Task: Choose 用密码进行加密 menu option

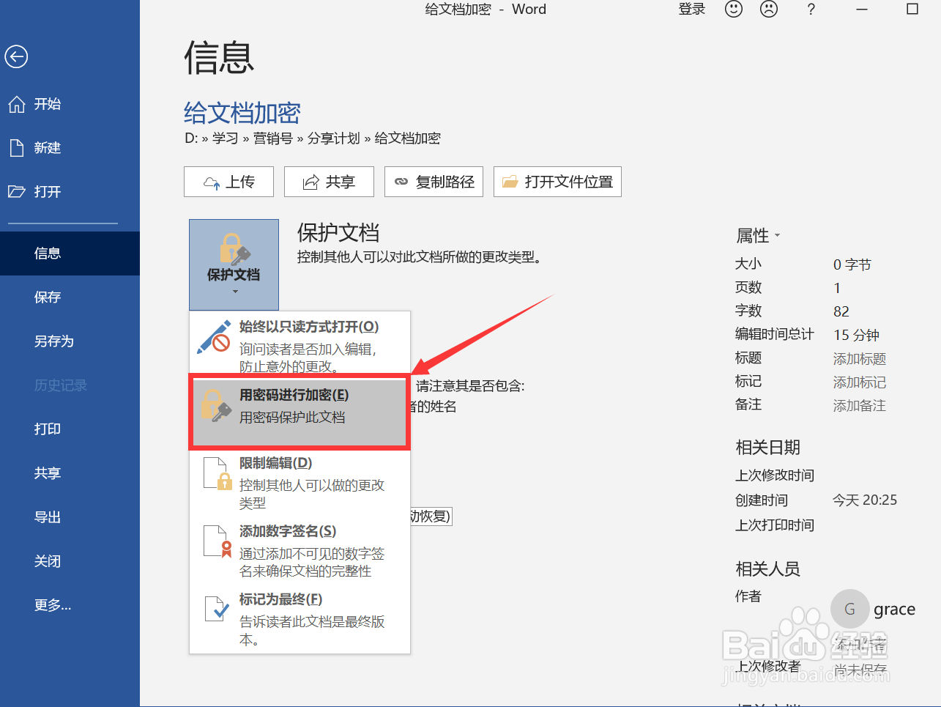Action: coord(300,412)
